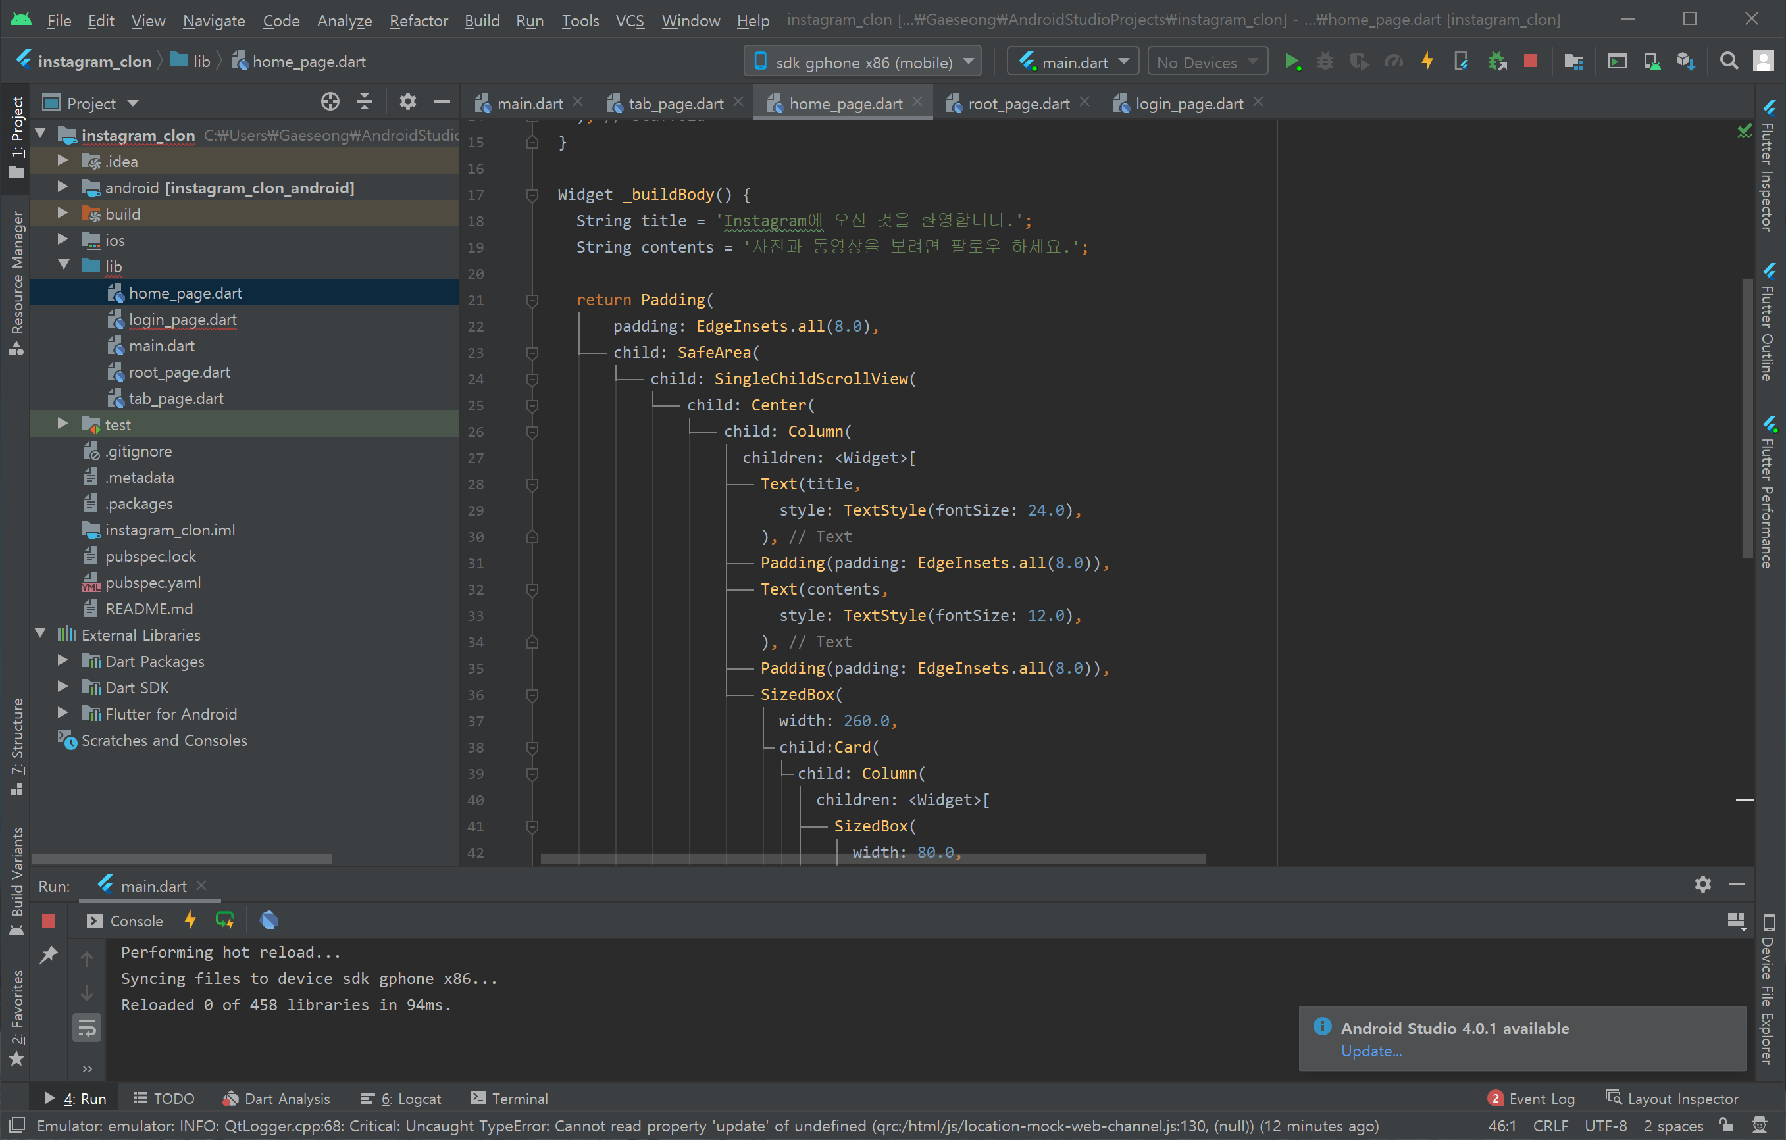Open Run panel gear settings

[1703, 884]
